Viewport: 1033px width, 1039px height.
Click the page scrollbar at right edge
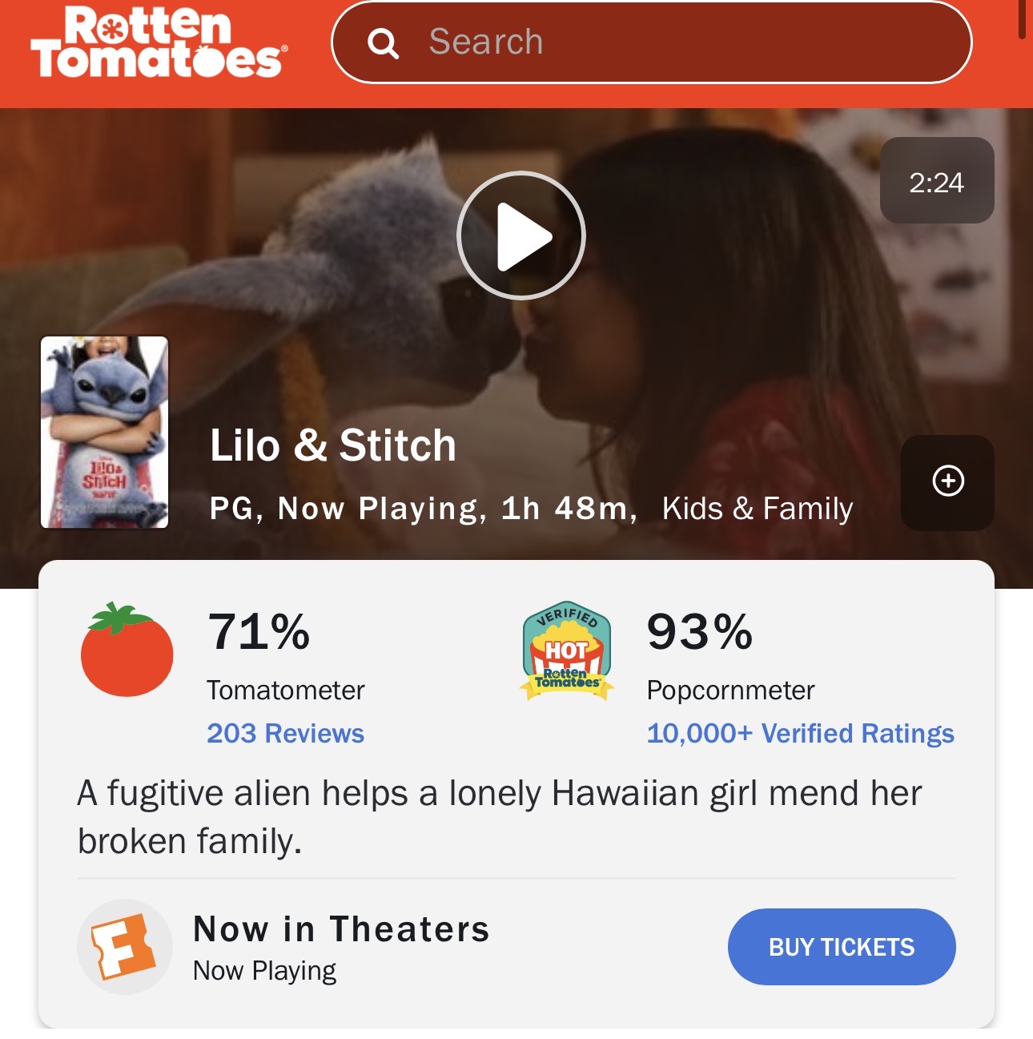pyautogui.click(x=1022, y=19)
